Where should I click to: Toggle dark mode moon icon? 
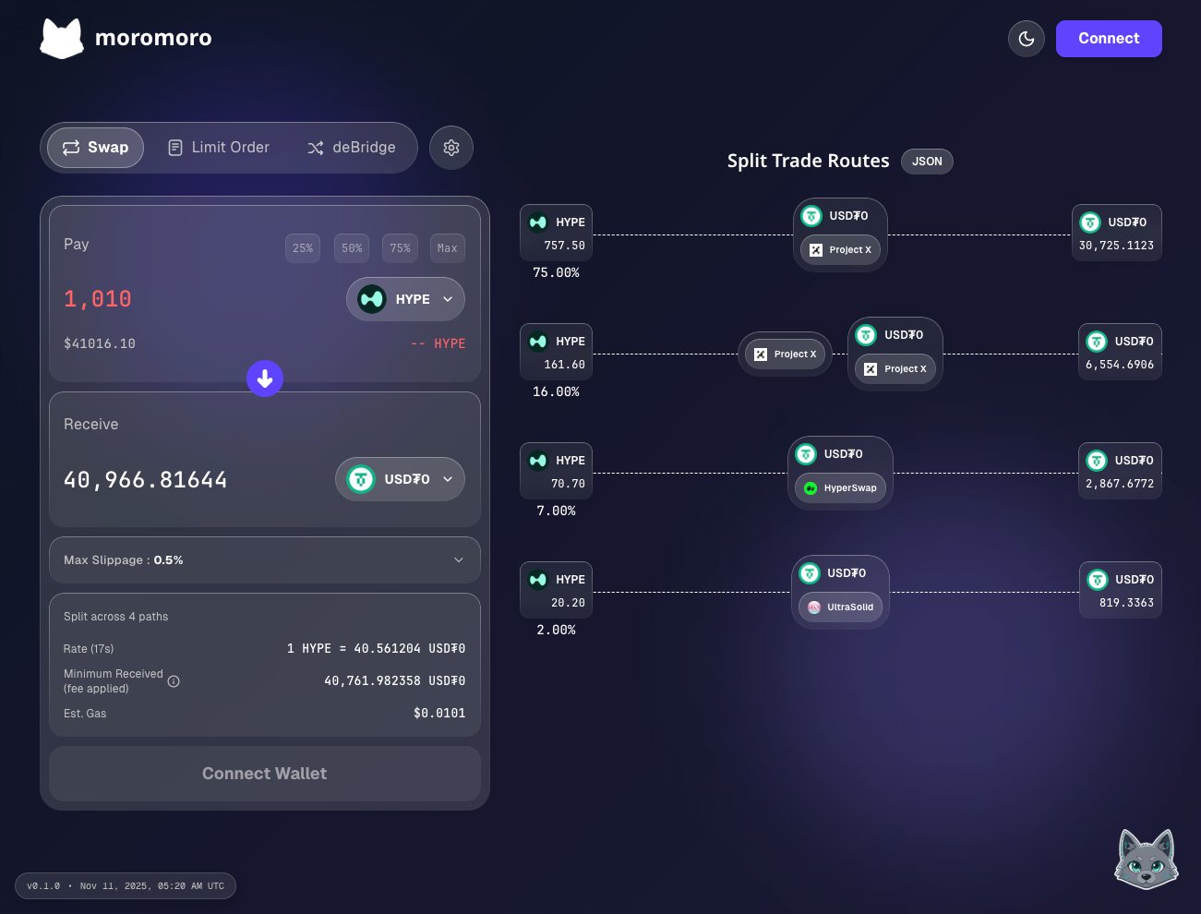click(1026, 39)
